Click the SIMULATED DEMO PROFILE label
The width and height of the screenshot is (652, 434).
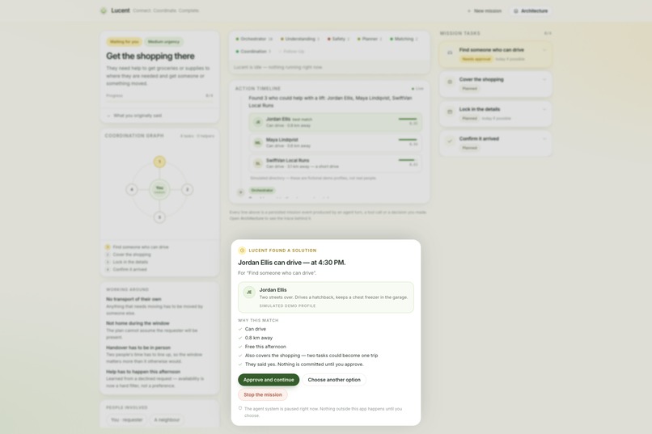click(x=287, y=305)
